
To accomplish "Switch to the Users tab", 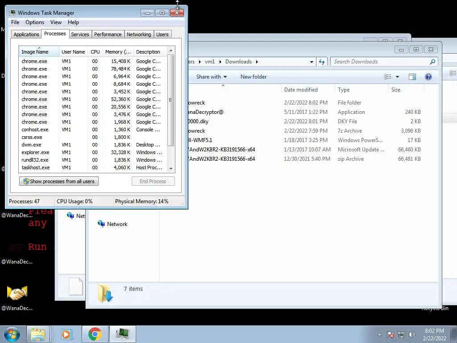I will tap(162, 34).
